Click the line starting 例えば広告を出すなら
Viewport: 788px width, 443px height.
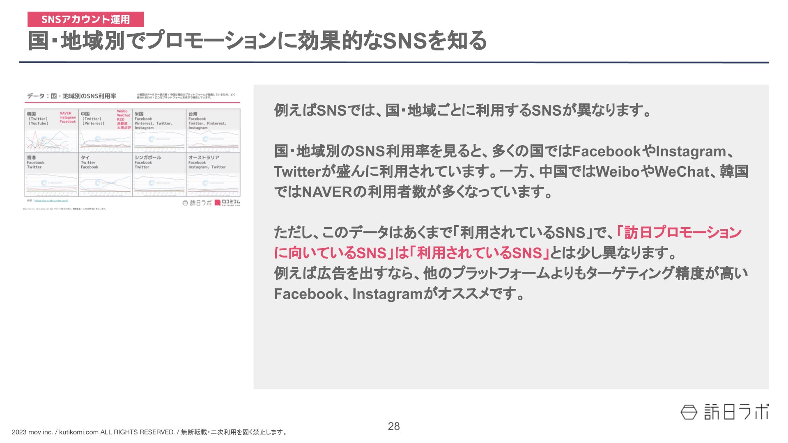[511, 273]
